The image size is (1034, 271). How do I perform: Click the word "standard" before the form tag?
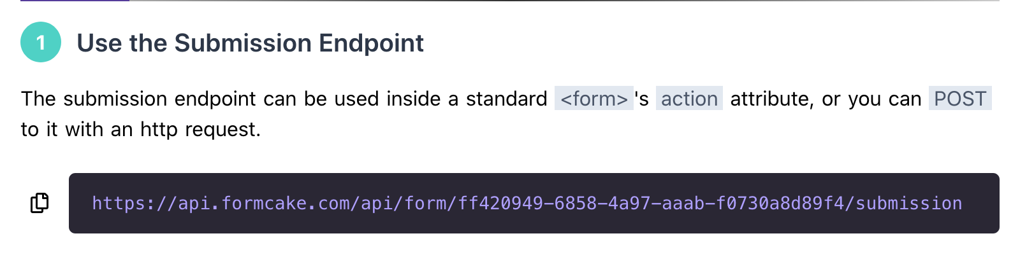point(506,99)
